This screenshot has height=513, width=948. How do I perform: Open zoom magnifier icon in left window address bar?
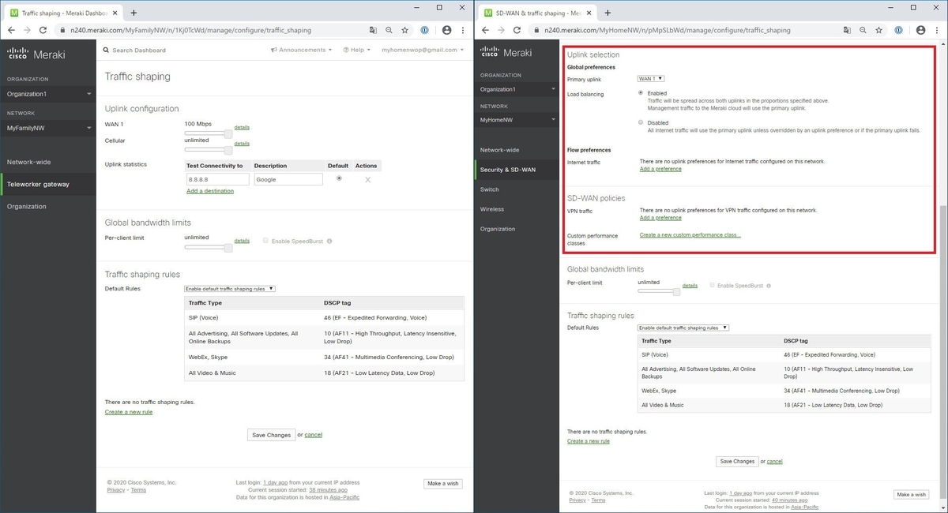tap(389, 30)
